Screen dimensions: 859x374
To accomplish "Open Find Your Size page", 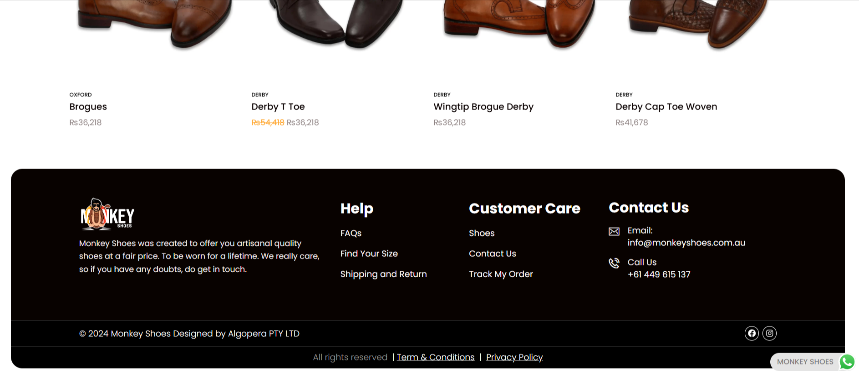I will coord(369,254).
